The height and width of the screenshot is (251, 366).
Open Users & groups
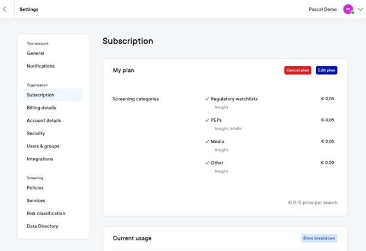[43, 146]
